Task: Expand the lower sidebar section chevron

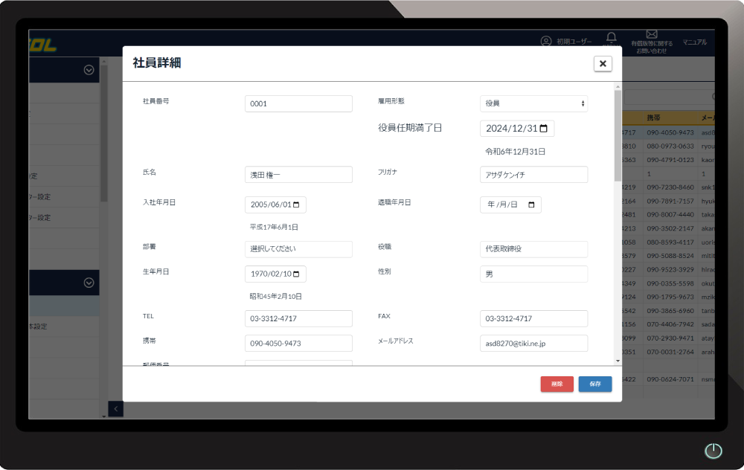Action: pos(88,283)
